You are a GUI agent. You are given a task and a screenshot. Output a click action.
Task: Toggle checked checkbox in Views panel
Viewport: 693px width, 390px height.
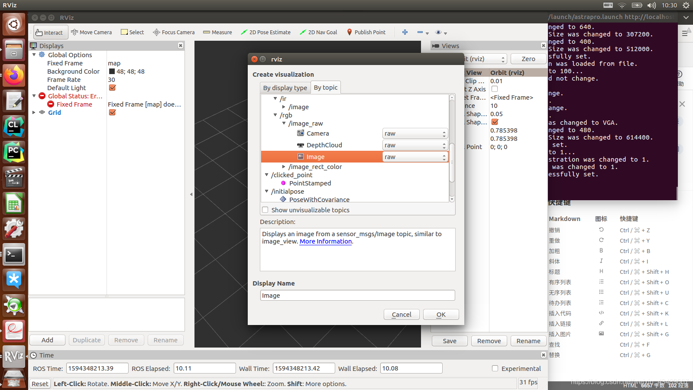click(495, 122)
